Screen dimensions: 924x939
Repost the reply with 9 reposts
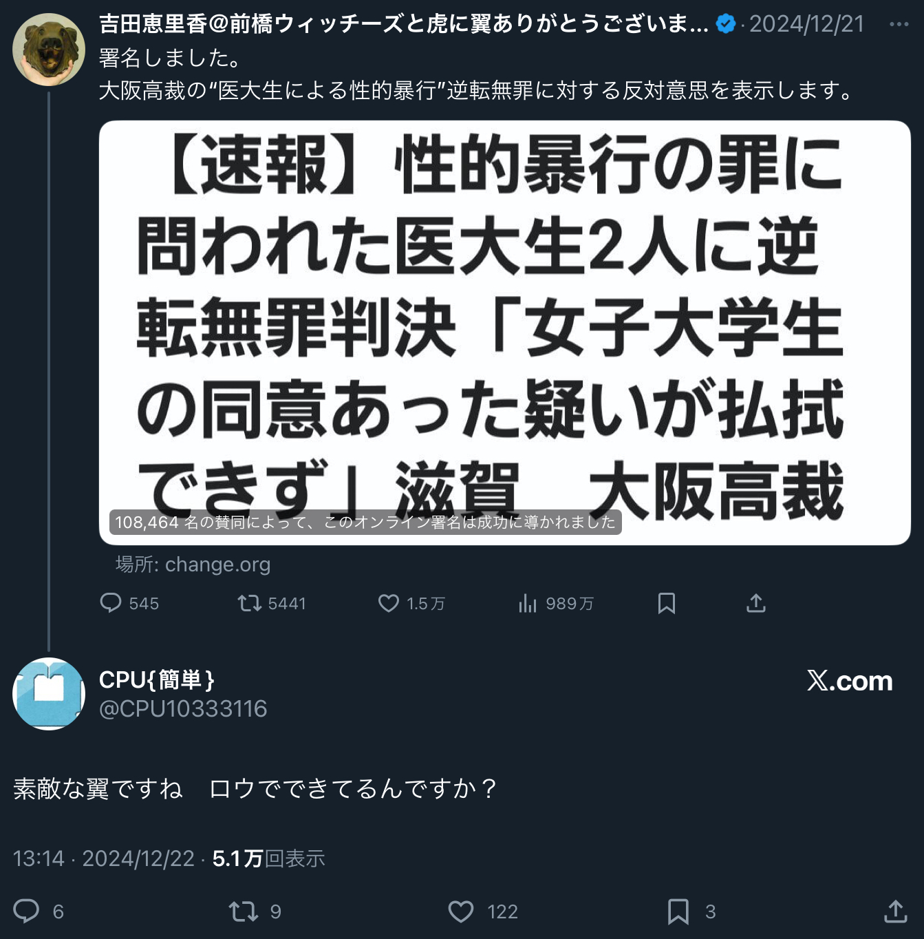tap(243, 911)
